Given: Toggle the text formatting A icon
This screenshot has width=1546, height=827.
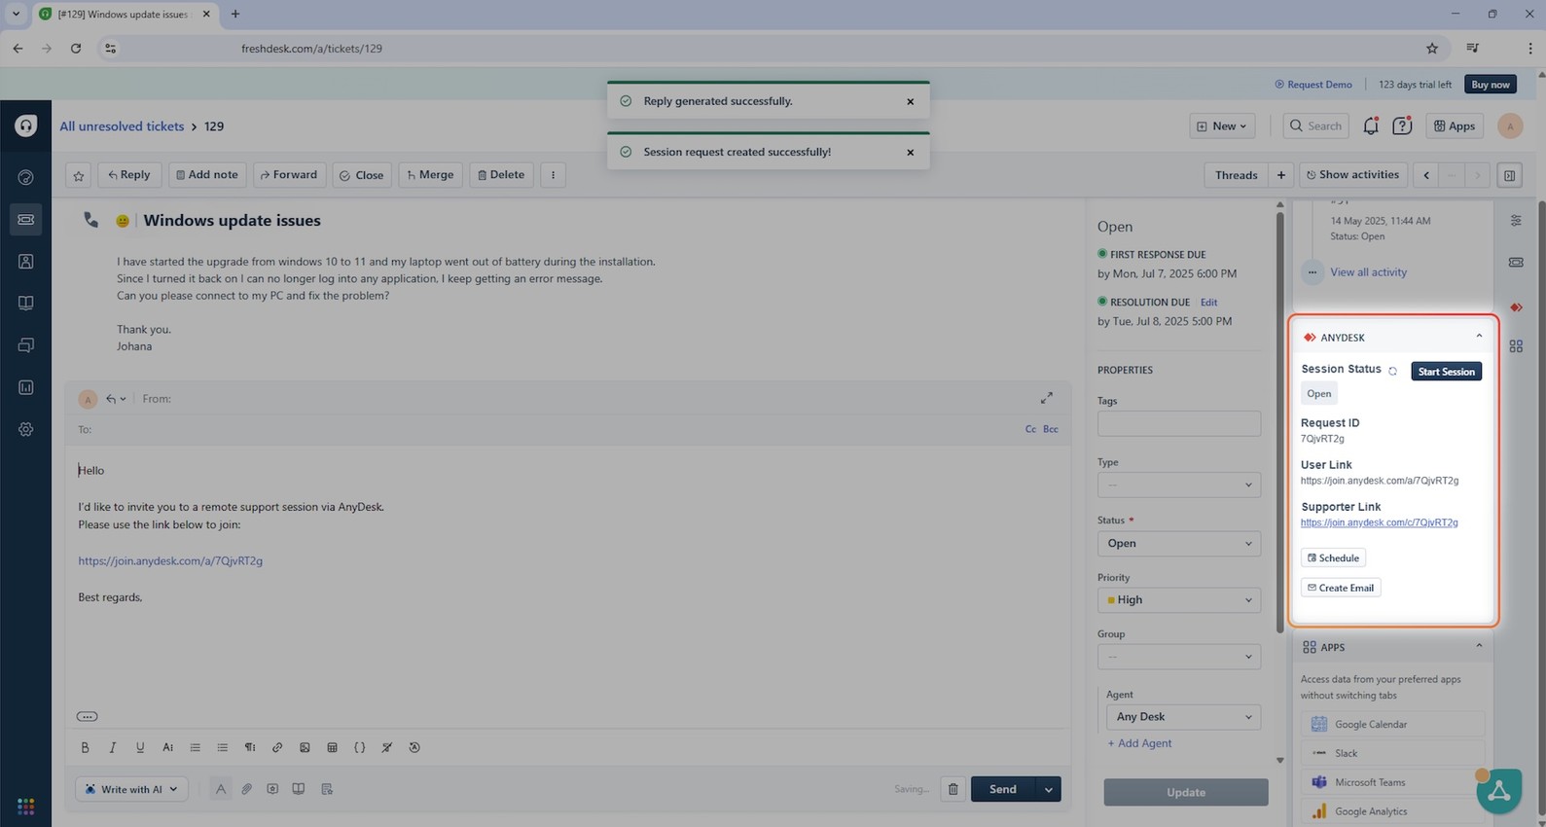Looking at the screenshot, I should click(x=221, y=789).
